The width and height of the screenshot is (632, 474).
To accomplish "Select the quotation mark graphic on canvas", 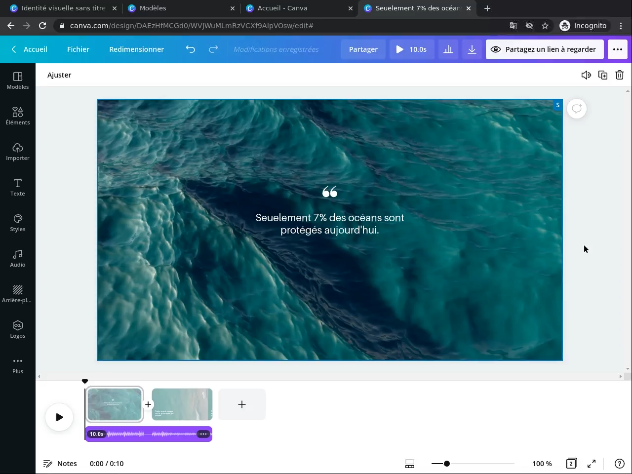I will tap(330, 192).
